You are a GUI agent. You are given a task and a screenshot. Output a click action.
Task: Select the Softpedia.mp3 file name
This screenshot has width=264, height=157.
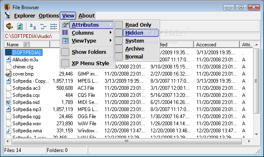click(x=27, y=109)
